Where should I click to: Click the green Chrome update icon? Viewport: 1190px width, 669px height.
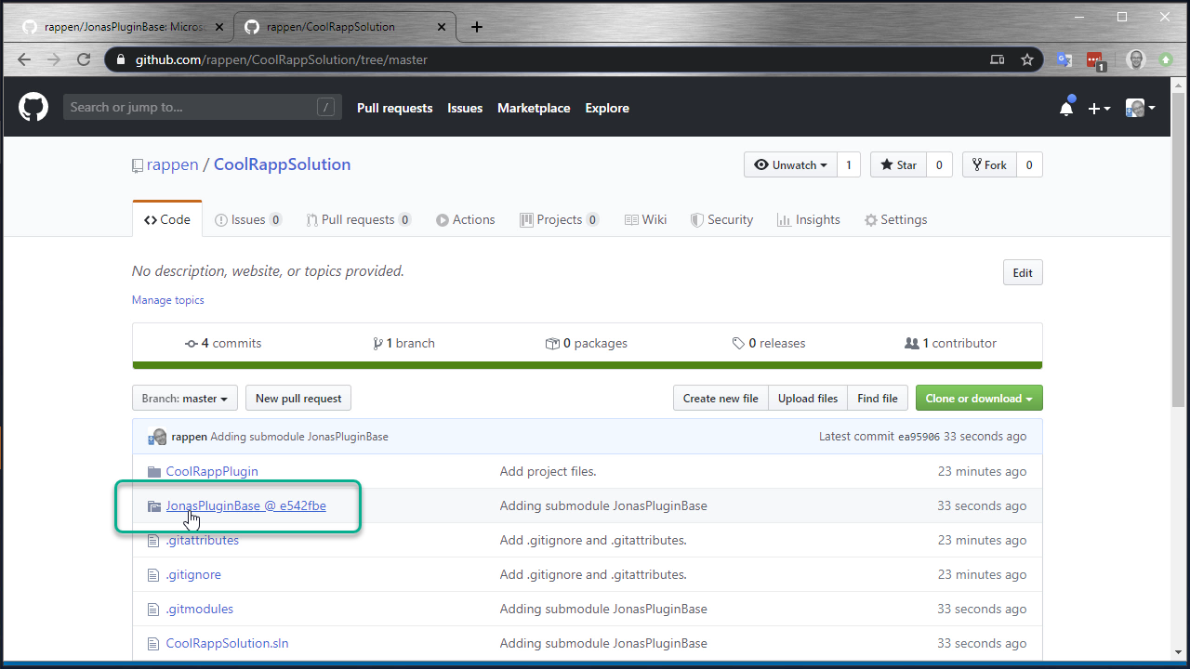[1166, 59]
